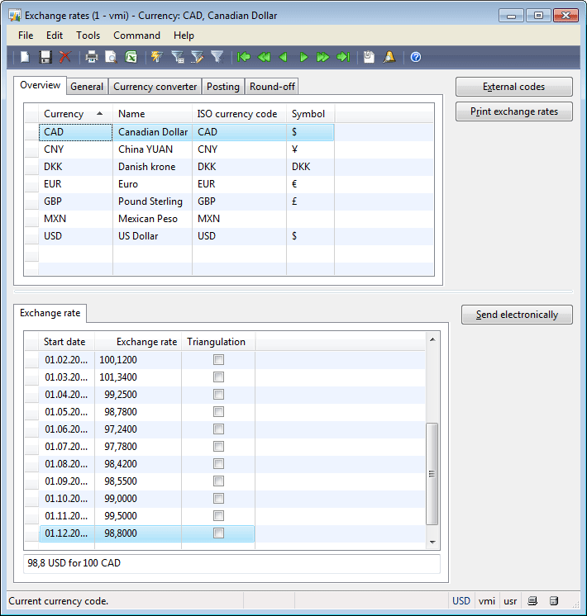Remove filter using the grey funnel icon

[x=217, y=57]
